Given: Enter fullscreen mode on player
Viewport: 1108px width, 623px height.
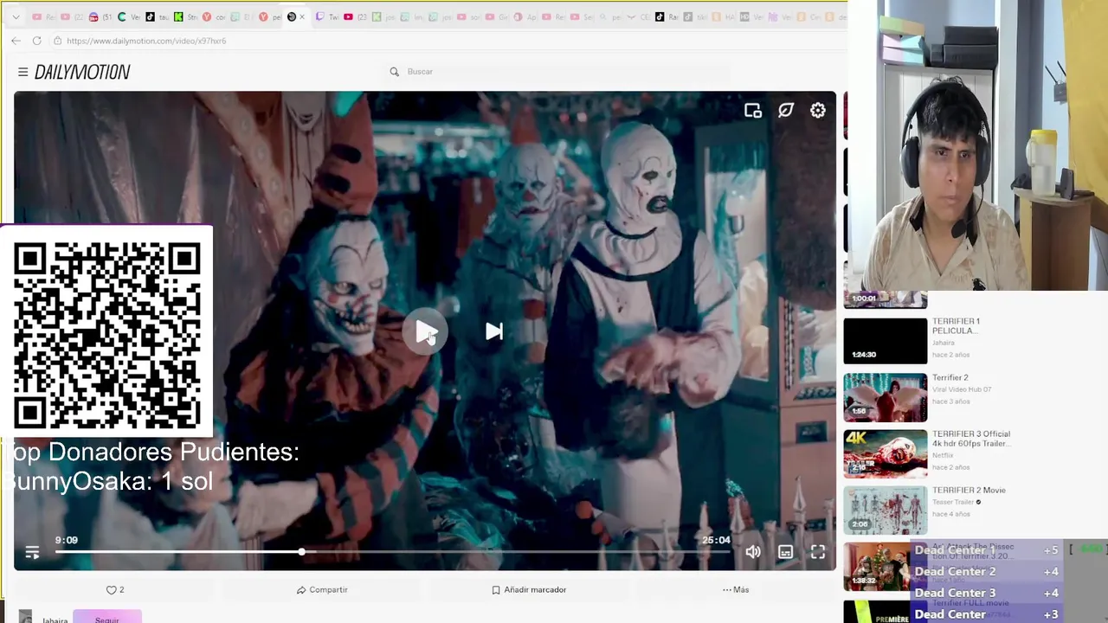Looking at the screenshot, I should coord(818,552).
